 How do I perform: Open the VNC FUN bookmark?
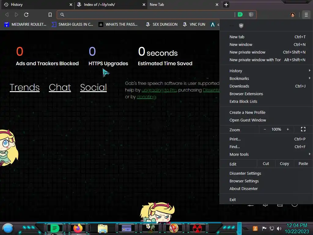click(x=194, y=24)
